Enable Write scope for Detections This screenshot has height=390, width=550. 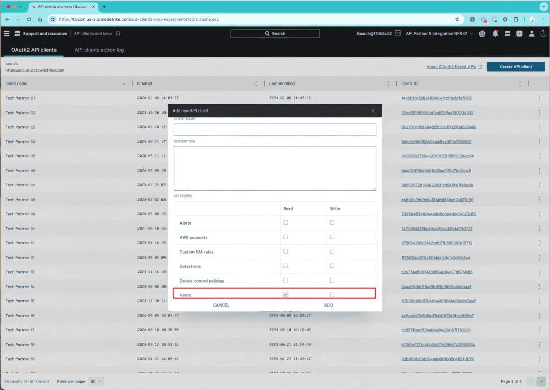click(332, 266)
